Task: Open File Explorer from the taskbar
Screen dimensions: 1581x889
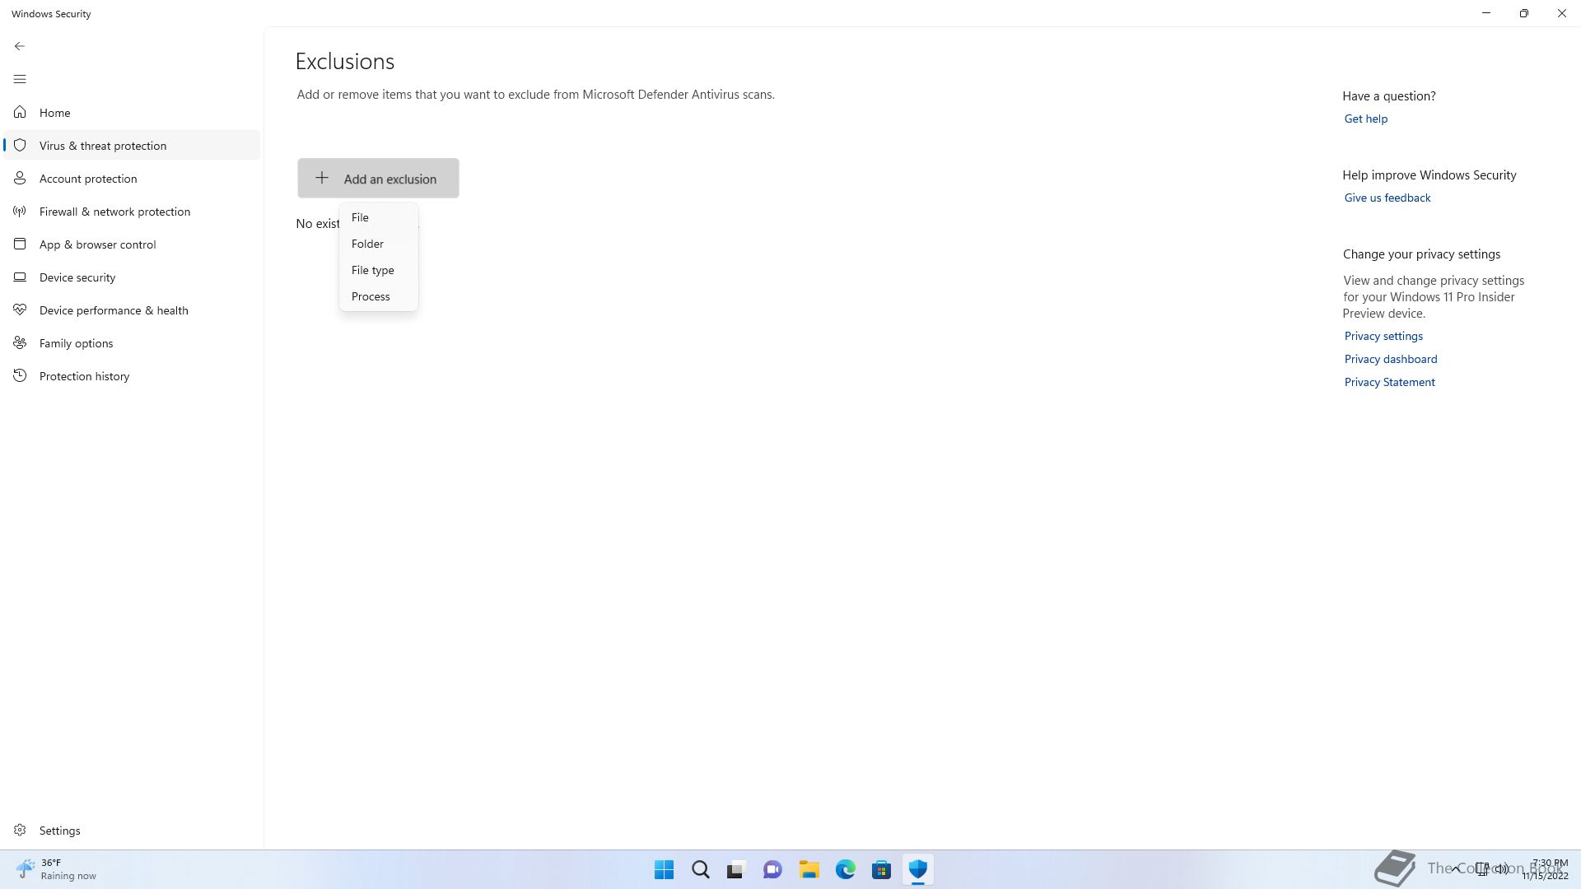Action: pyautogui.click(x=809, y=869)
